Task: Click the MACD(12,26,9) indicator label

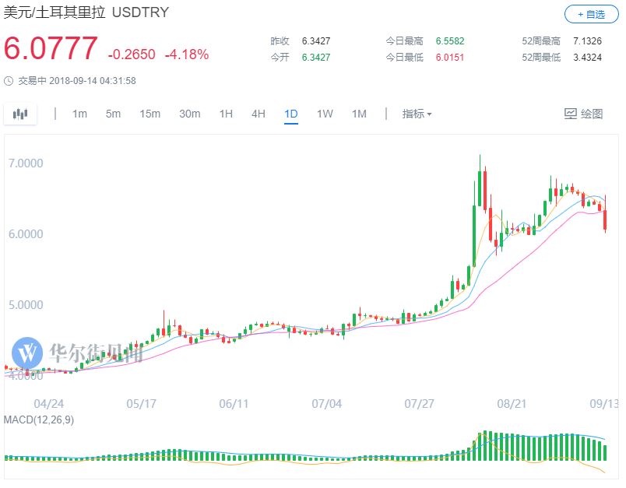Action: pos(38,421)
